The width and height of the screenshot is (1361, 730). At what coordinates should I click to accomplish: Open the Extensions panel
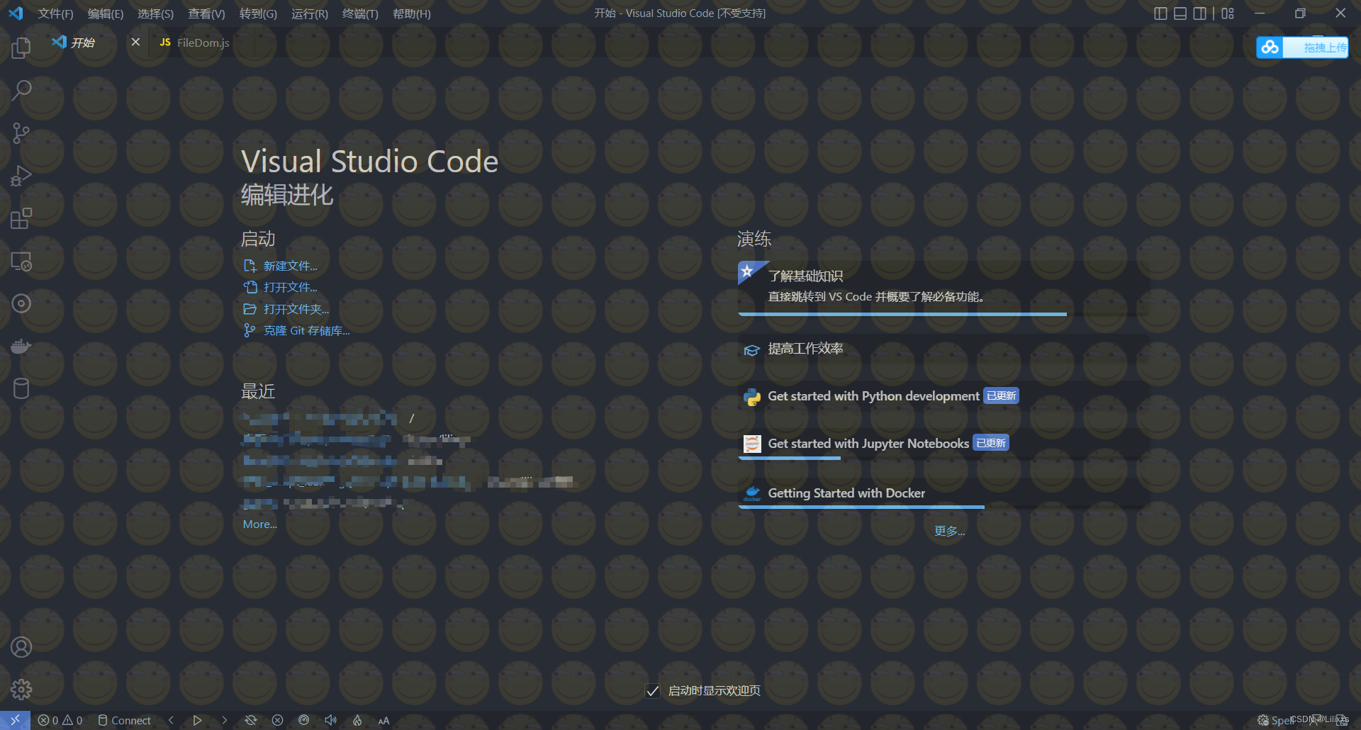tap(21, 218)
